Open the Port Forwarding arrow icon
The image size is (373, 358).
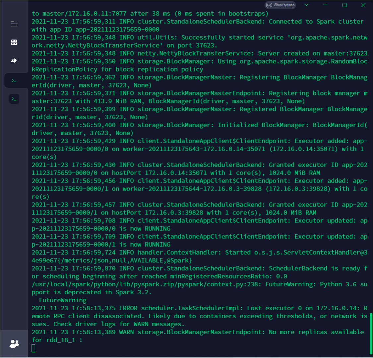(14, 60)
